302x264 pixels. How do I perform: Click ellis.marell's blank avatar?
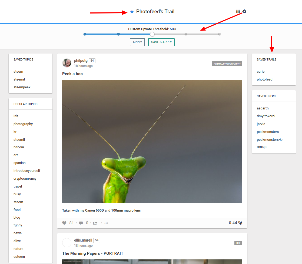[x=67, y=243]
